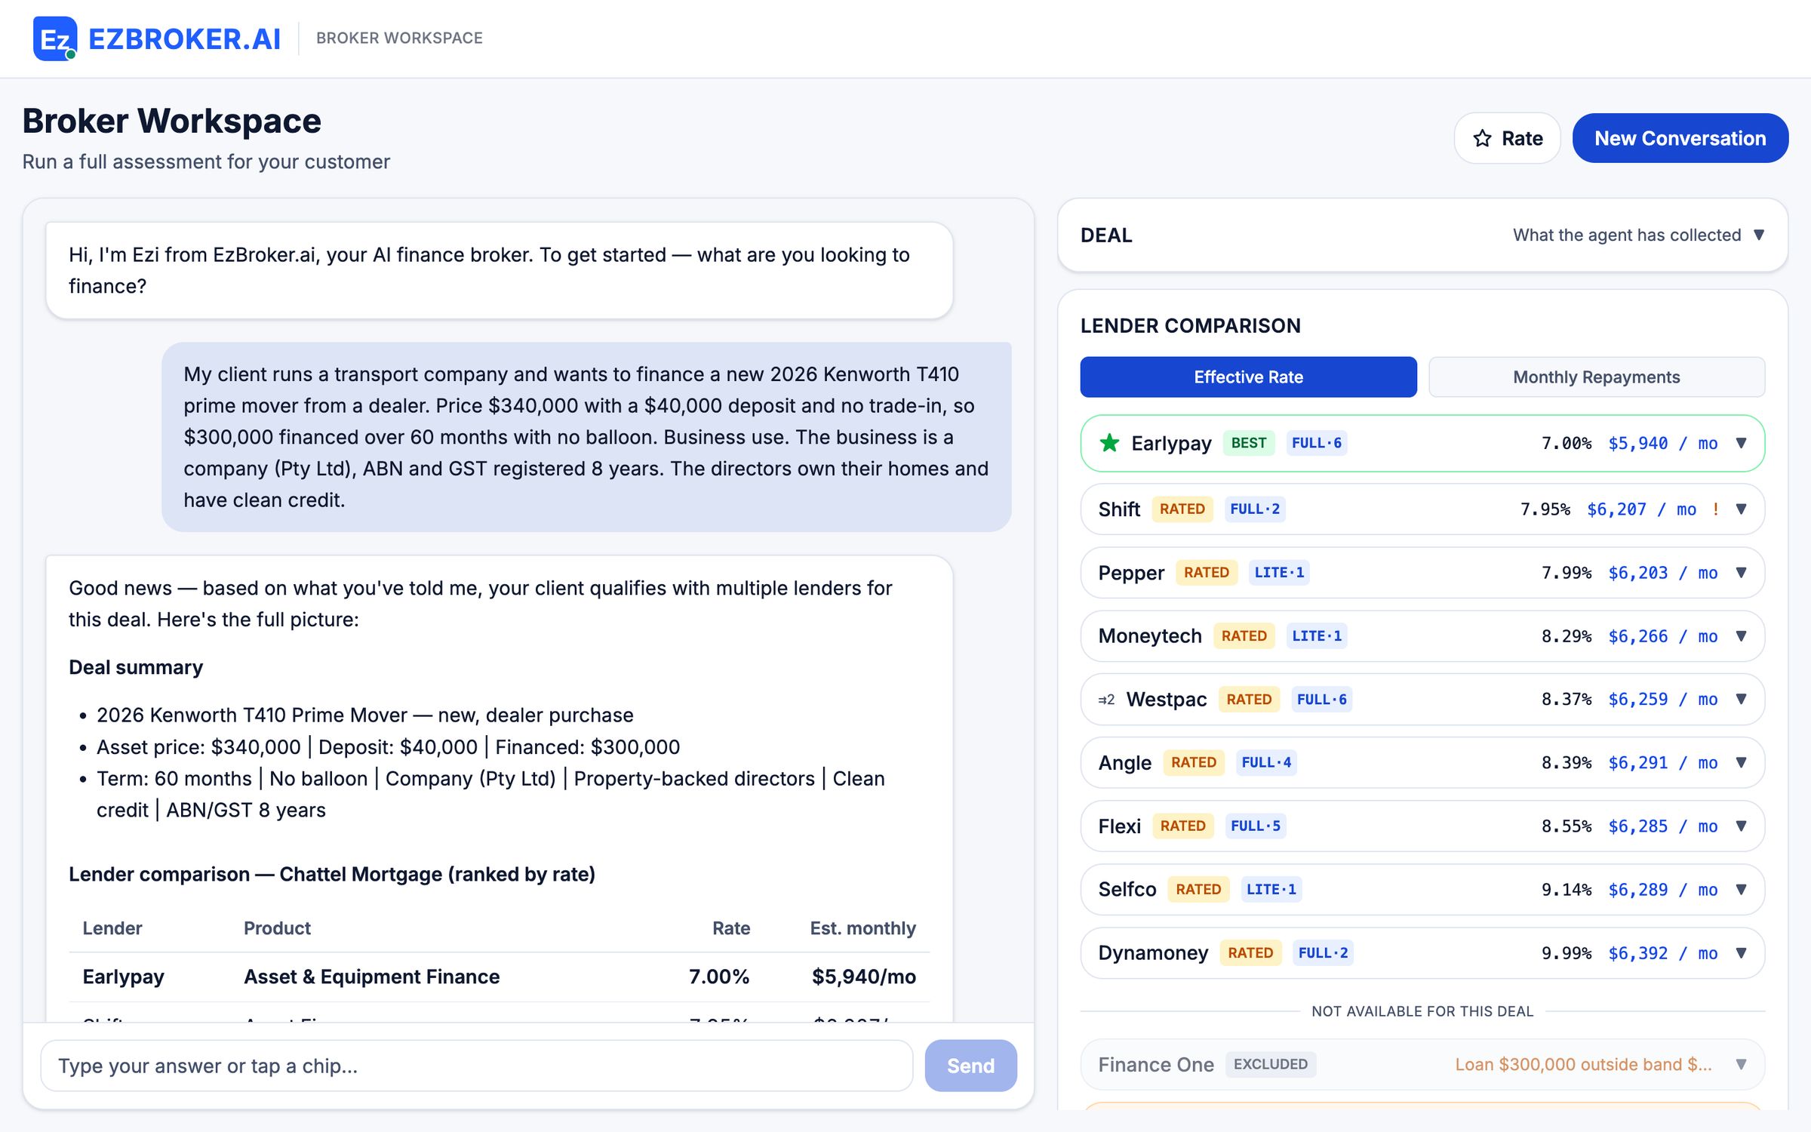Switch to the Effective Rate tab
1811x1132 pixels.
[1248, 377]
